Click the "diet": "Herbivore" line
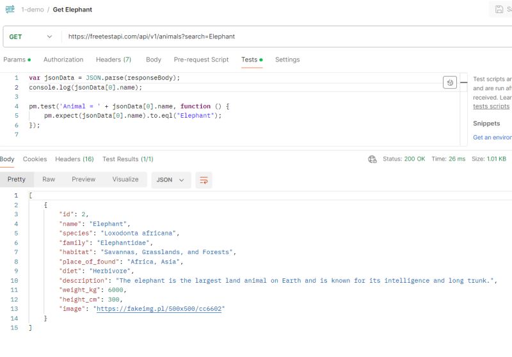 pyautogui.click(x=97, y=271)
